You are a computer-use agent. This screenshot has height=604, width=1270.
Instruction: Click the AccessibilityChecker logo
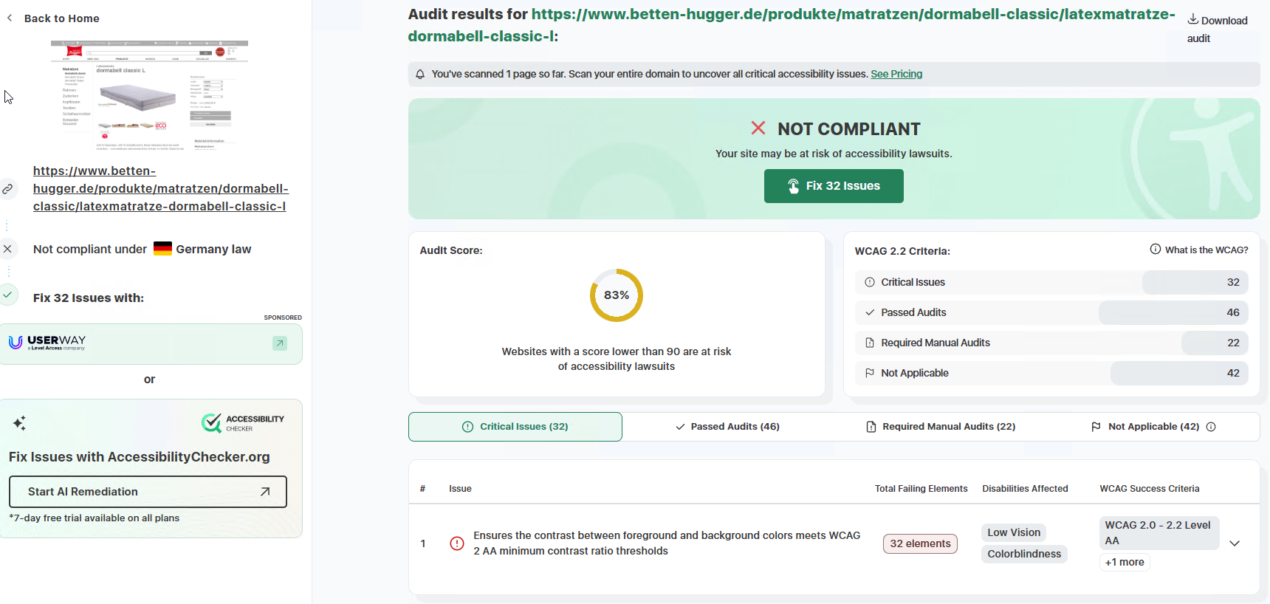coord(243,423)
